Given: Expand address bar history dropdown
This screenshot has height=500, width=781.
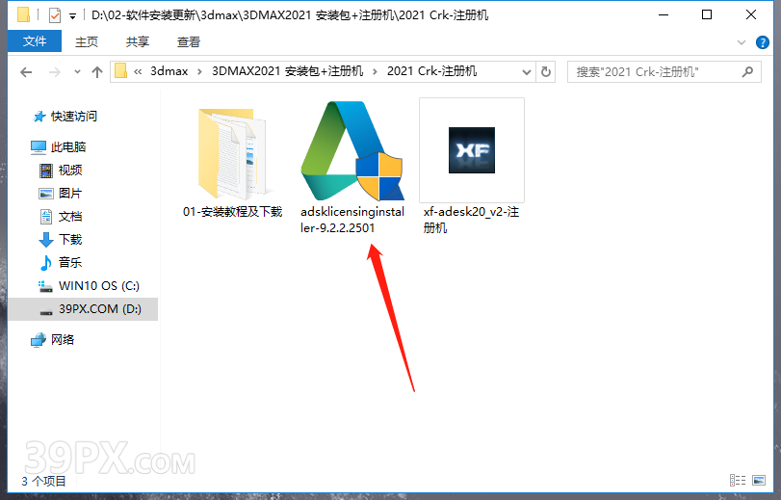Looking at the screenshot, I should tap(526, 72).
